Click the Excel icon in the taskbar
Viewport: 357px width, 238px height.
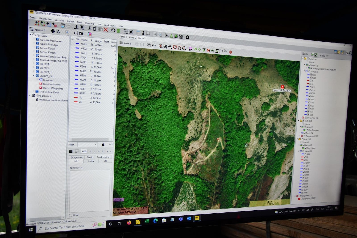click(147, 221)
